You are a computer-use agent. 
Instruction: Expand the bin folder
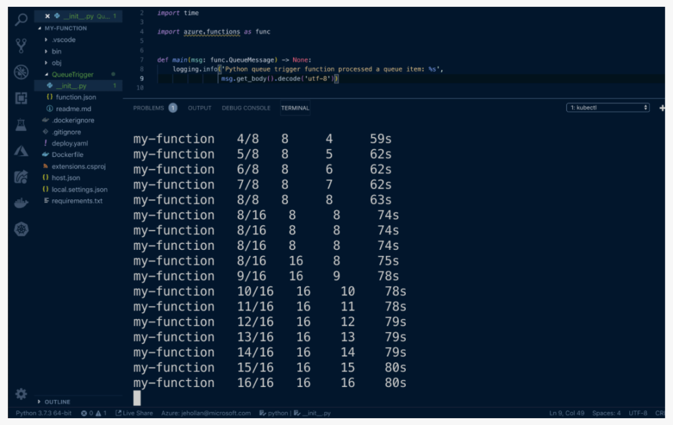tap(56, 51)
